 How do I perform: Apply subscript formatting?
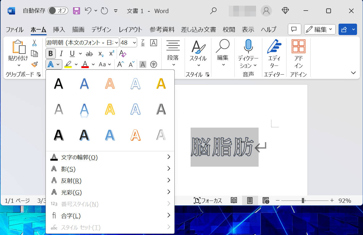(101, 54)
